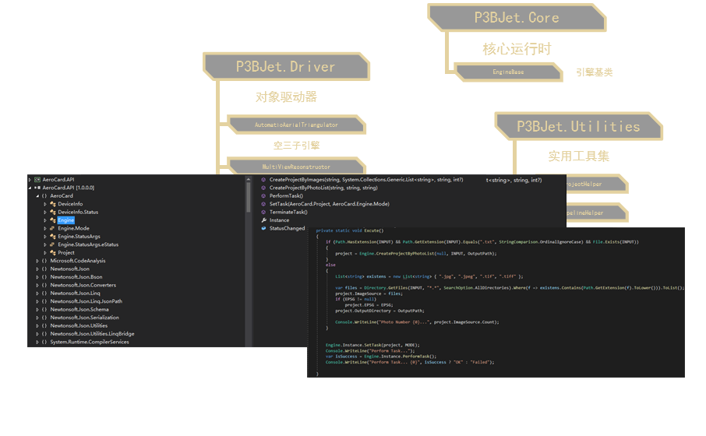Click the enum icon beside Engine.Mode
Viewport: 706px width, 436px height.
pos(53,228)
